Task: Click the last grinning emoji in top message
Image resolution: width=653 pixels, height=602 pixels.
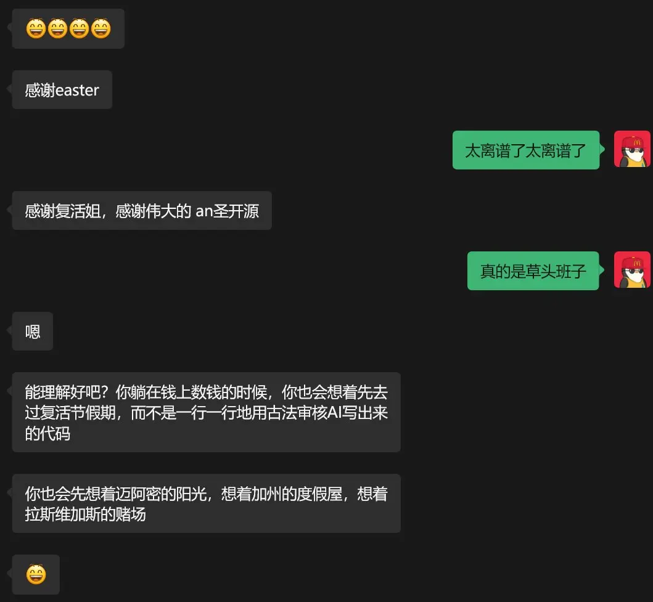Action: click(101, 29)
